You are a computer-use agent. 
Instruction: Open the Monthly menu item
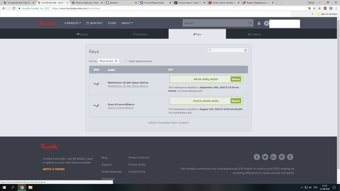click(x=94, y=23)
